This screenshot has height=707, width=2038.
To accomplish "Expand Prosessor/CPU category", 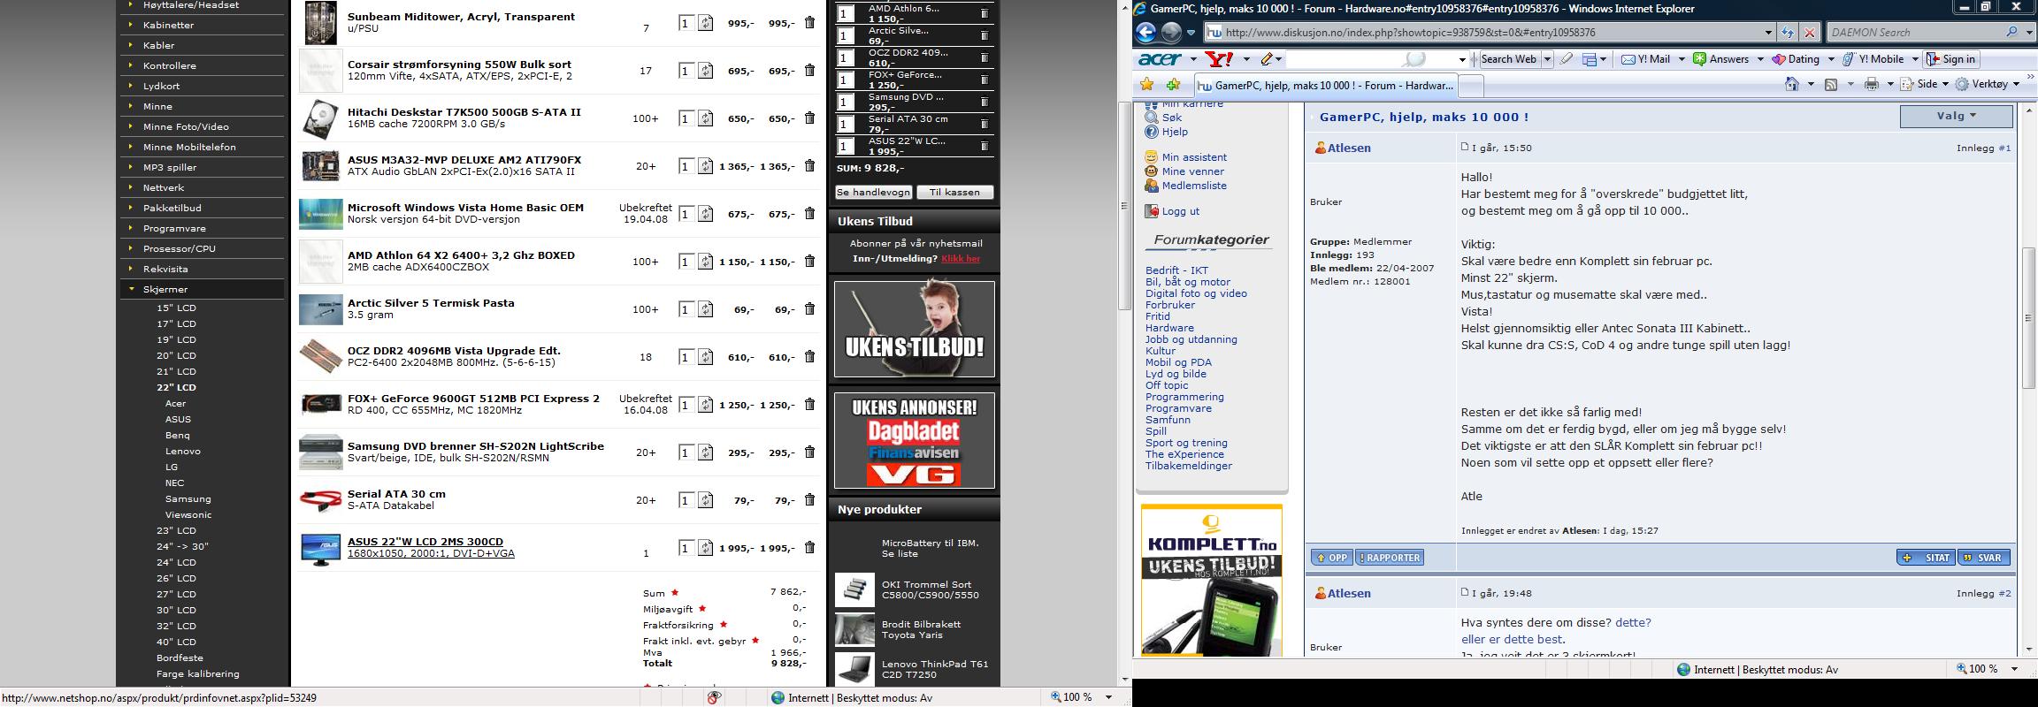I will pyautogui.click(x=179, y=248).
